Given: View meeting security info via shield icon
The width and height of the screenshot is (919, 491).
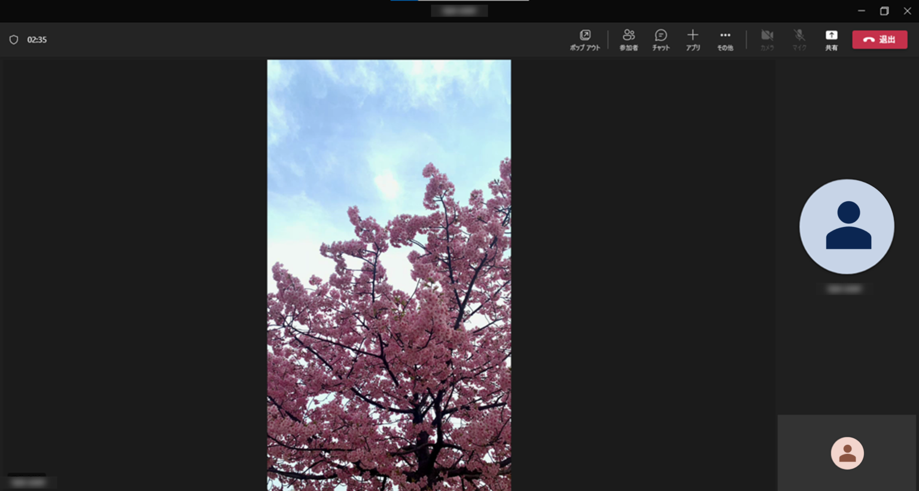Looking at the screenshot, I should point(14,40).
